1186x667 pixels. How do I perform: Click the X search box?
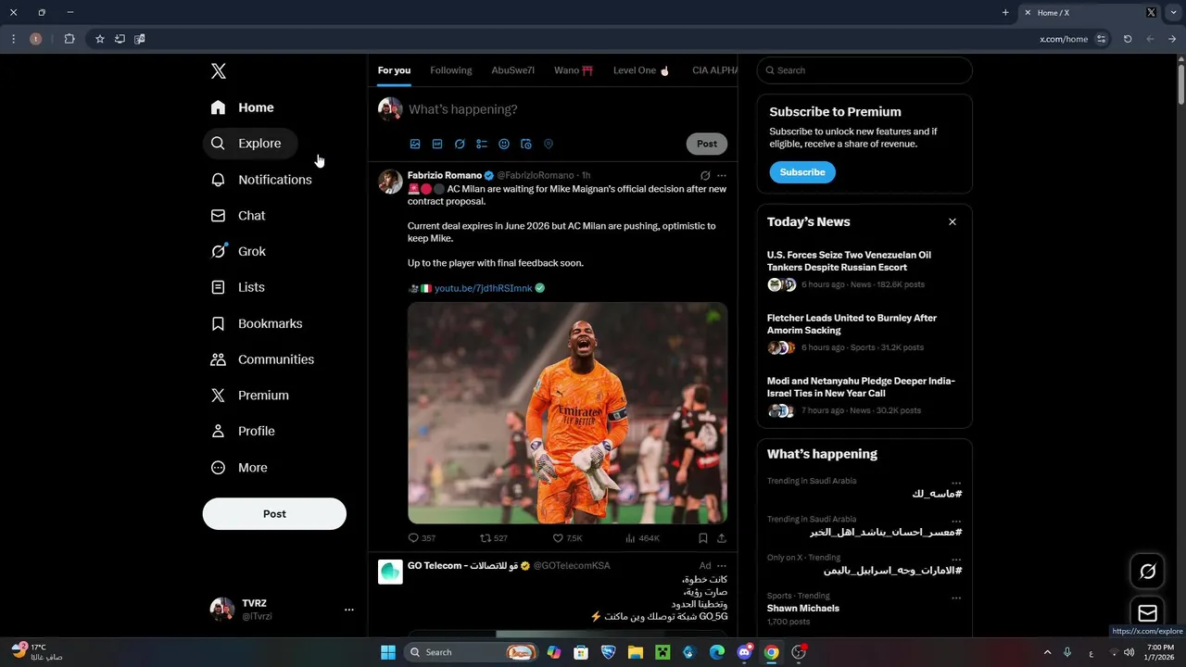pos(864,70)
